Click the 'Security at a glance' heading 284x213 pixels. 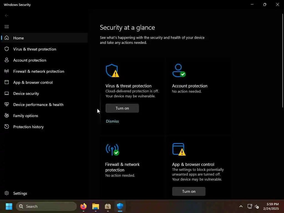tap(127, 27)
